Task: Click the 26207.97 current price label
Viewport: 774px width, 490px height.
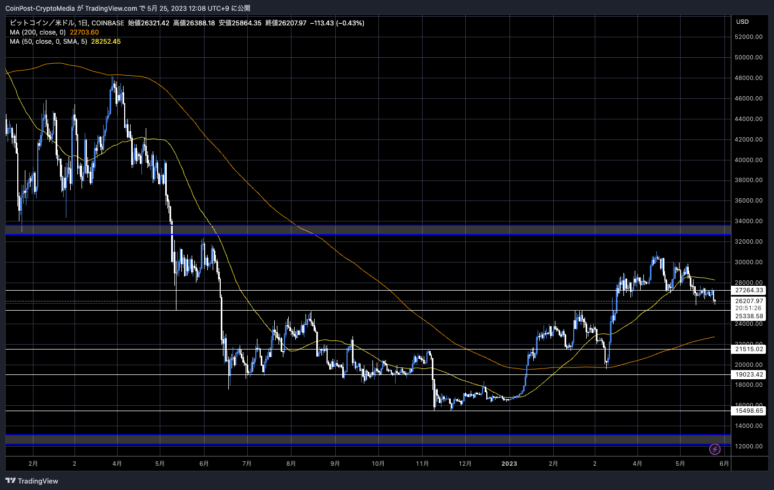Action: (x=749, y=301)
